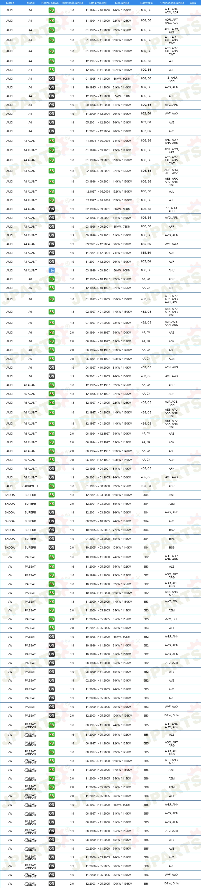This screenshot has width=201, height=888.
Task: Click the Pojemność silnika column header
Action: pos(72,3)
